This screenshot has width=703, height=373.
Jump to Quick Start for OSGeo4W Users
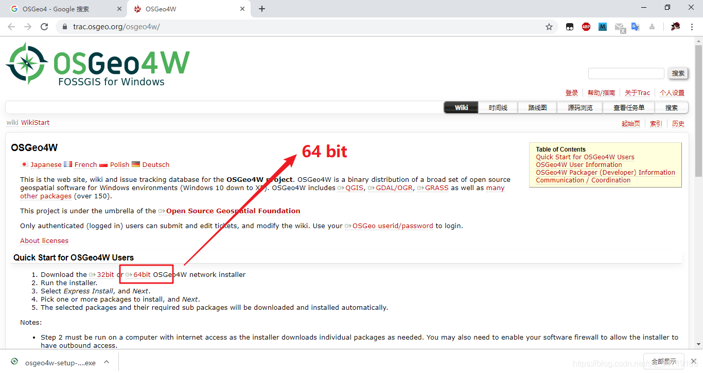point(585,157)
